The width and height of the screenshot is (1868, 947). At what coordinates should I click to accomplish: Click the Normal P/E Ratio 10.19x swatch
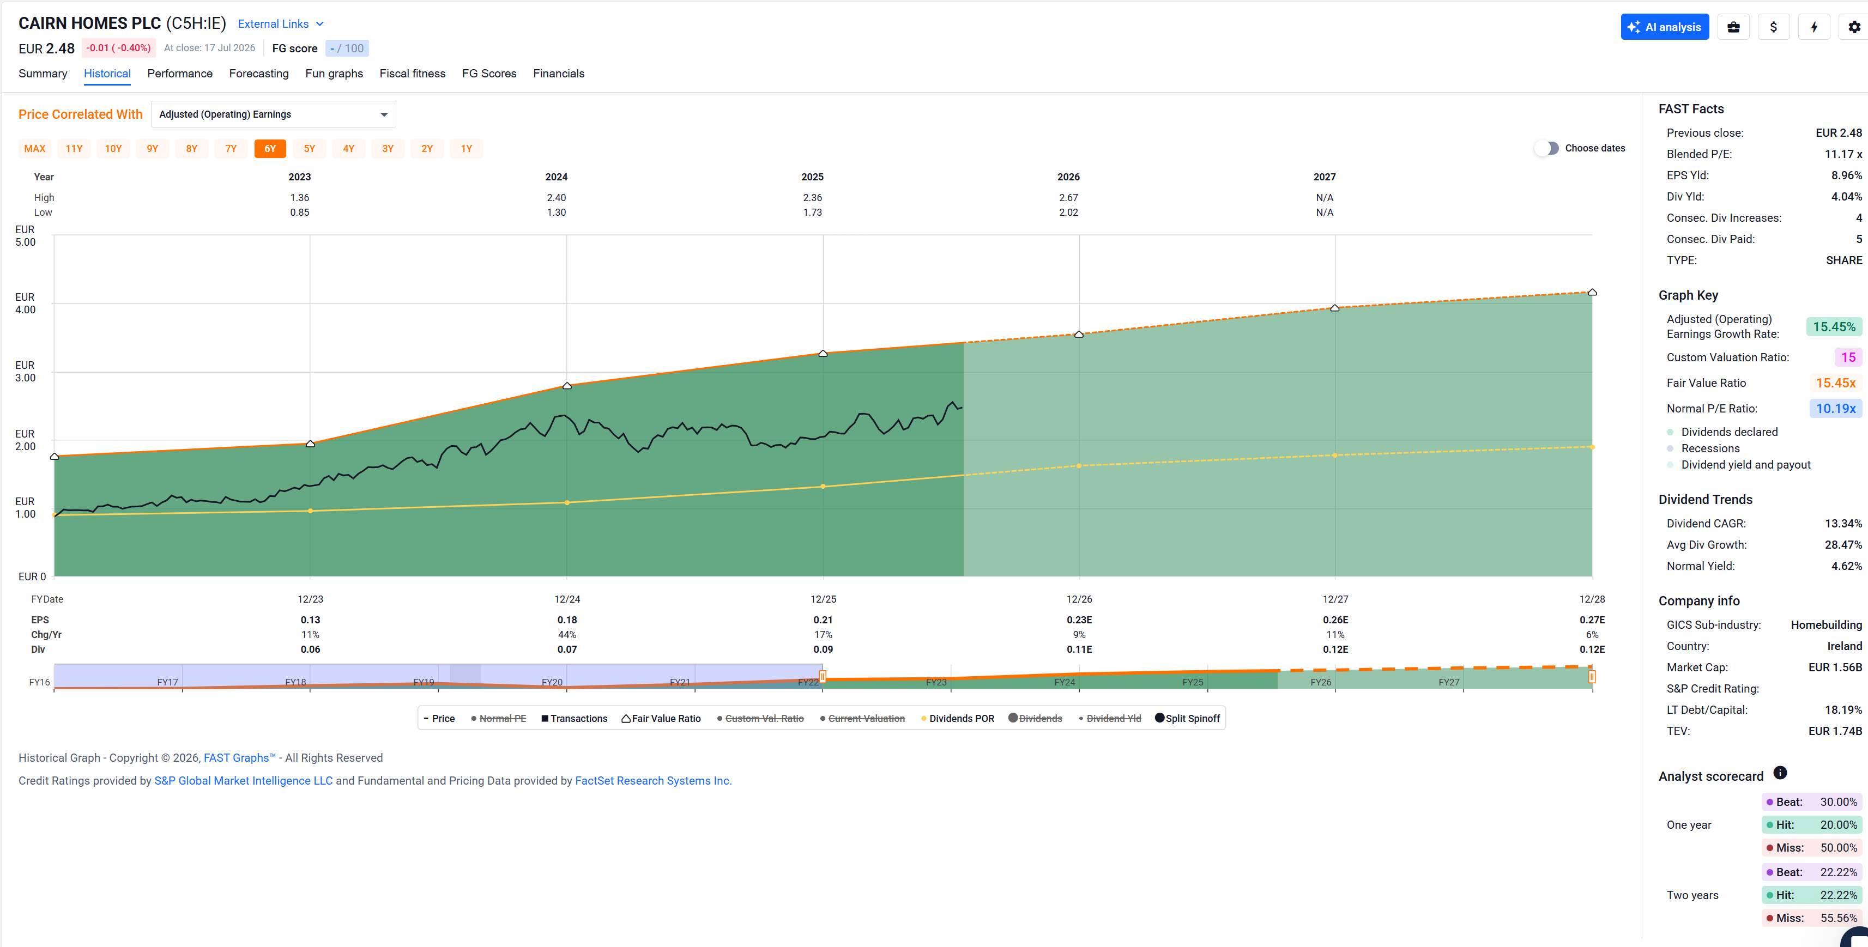tap(1835, 409)
